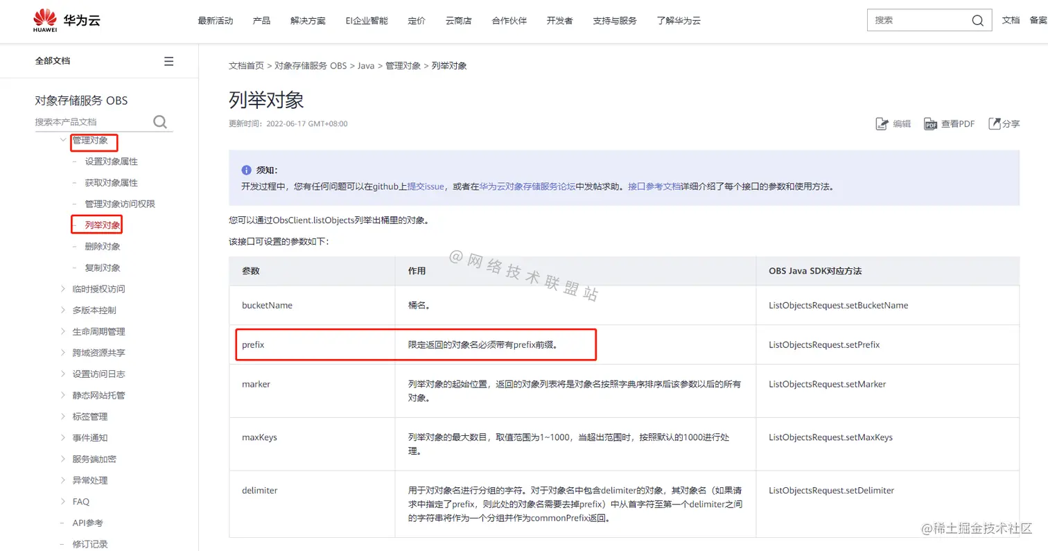Image resolution: width=1048 pixels, height=551 pixels.
Task: Click the search magnifier icon in top bar
Action: [977, 21]
